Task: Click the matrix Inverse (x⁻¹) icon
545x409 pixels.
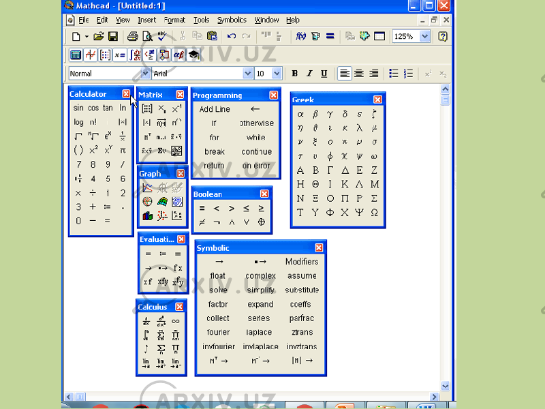Action: pyautogui.click(x=176, y=109)
